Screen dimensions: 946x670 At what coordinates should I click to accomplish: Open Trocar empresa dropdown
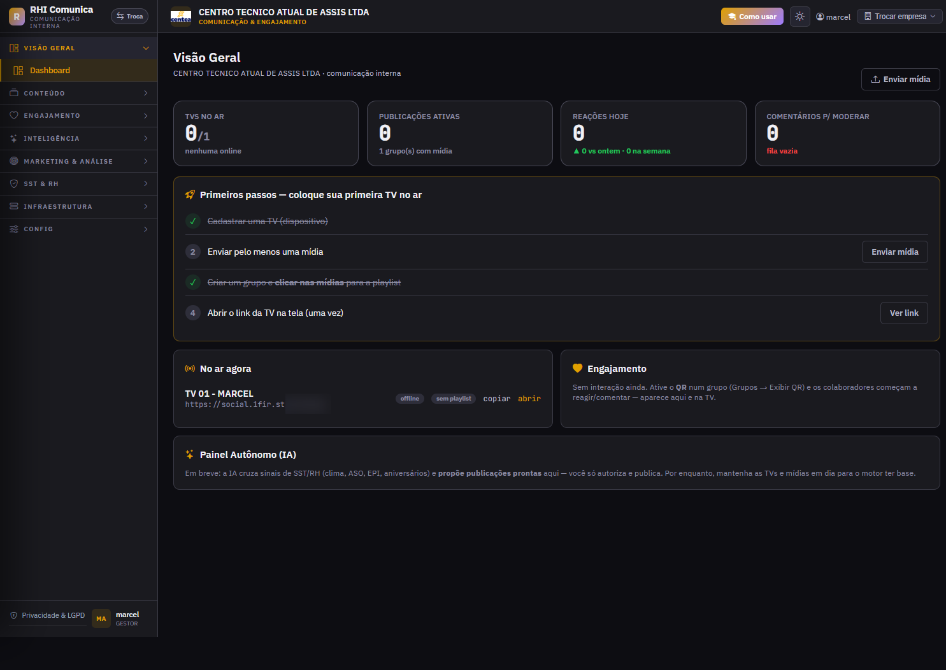[899, 17]
